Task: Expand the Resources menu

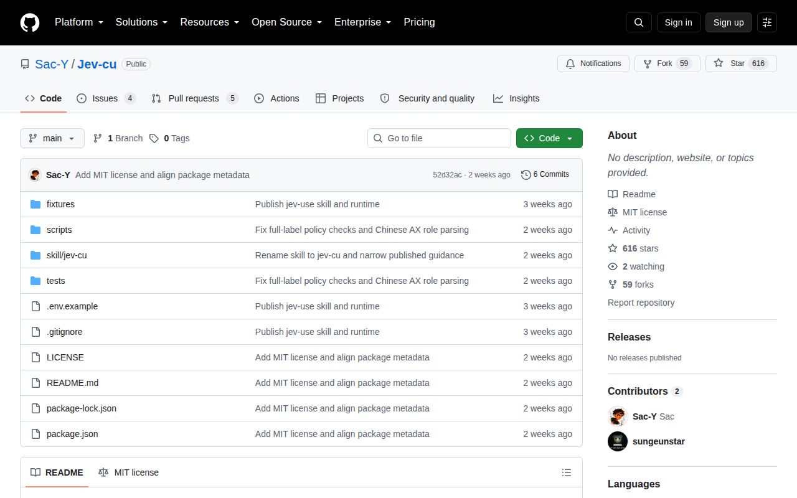Action: pos(210,22)
